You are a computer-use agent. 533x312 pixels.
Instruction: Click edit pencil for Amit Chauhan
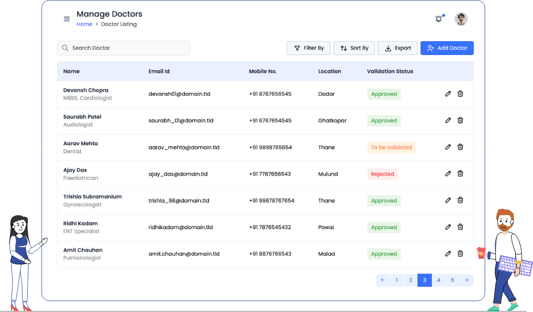(x=448, y=253)
